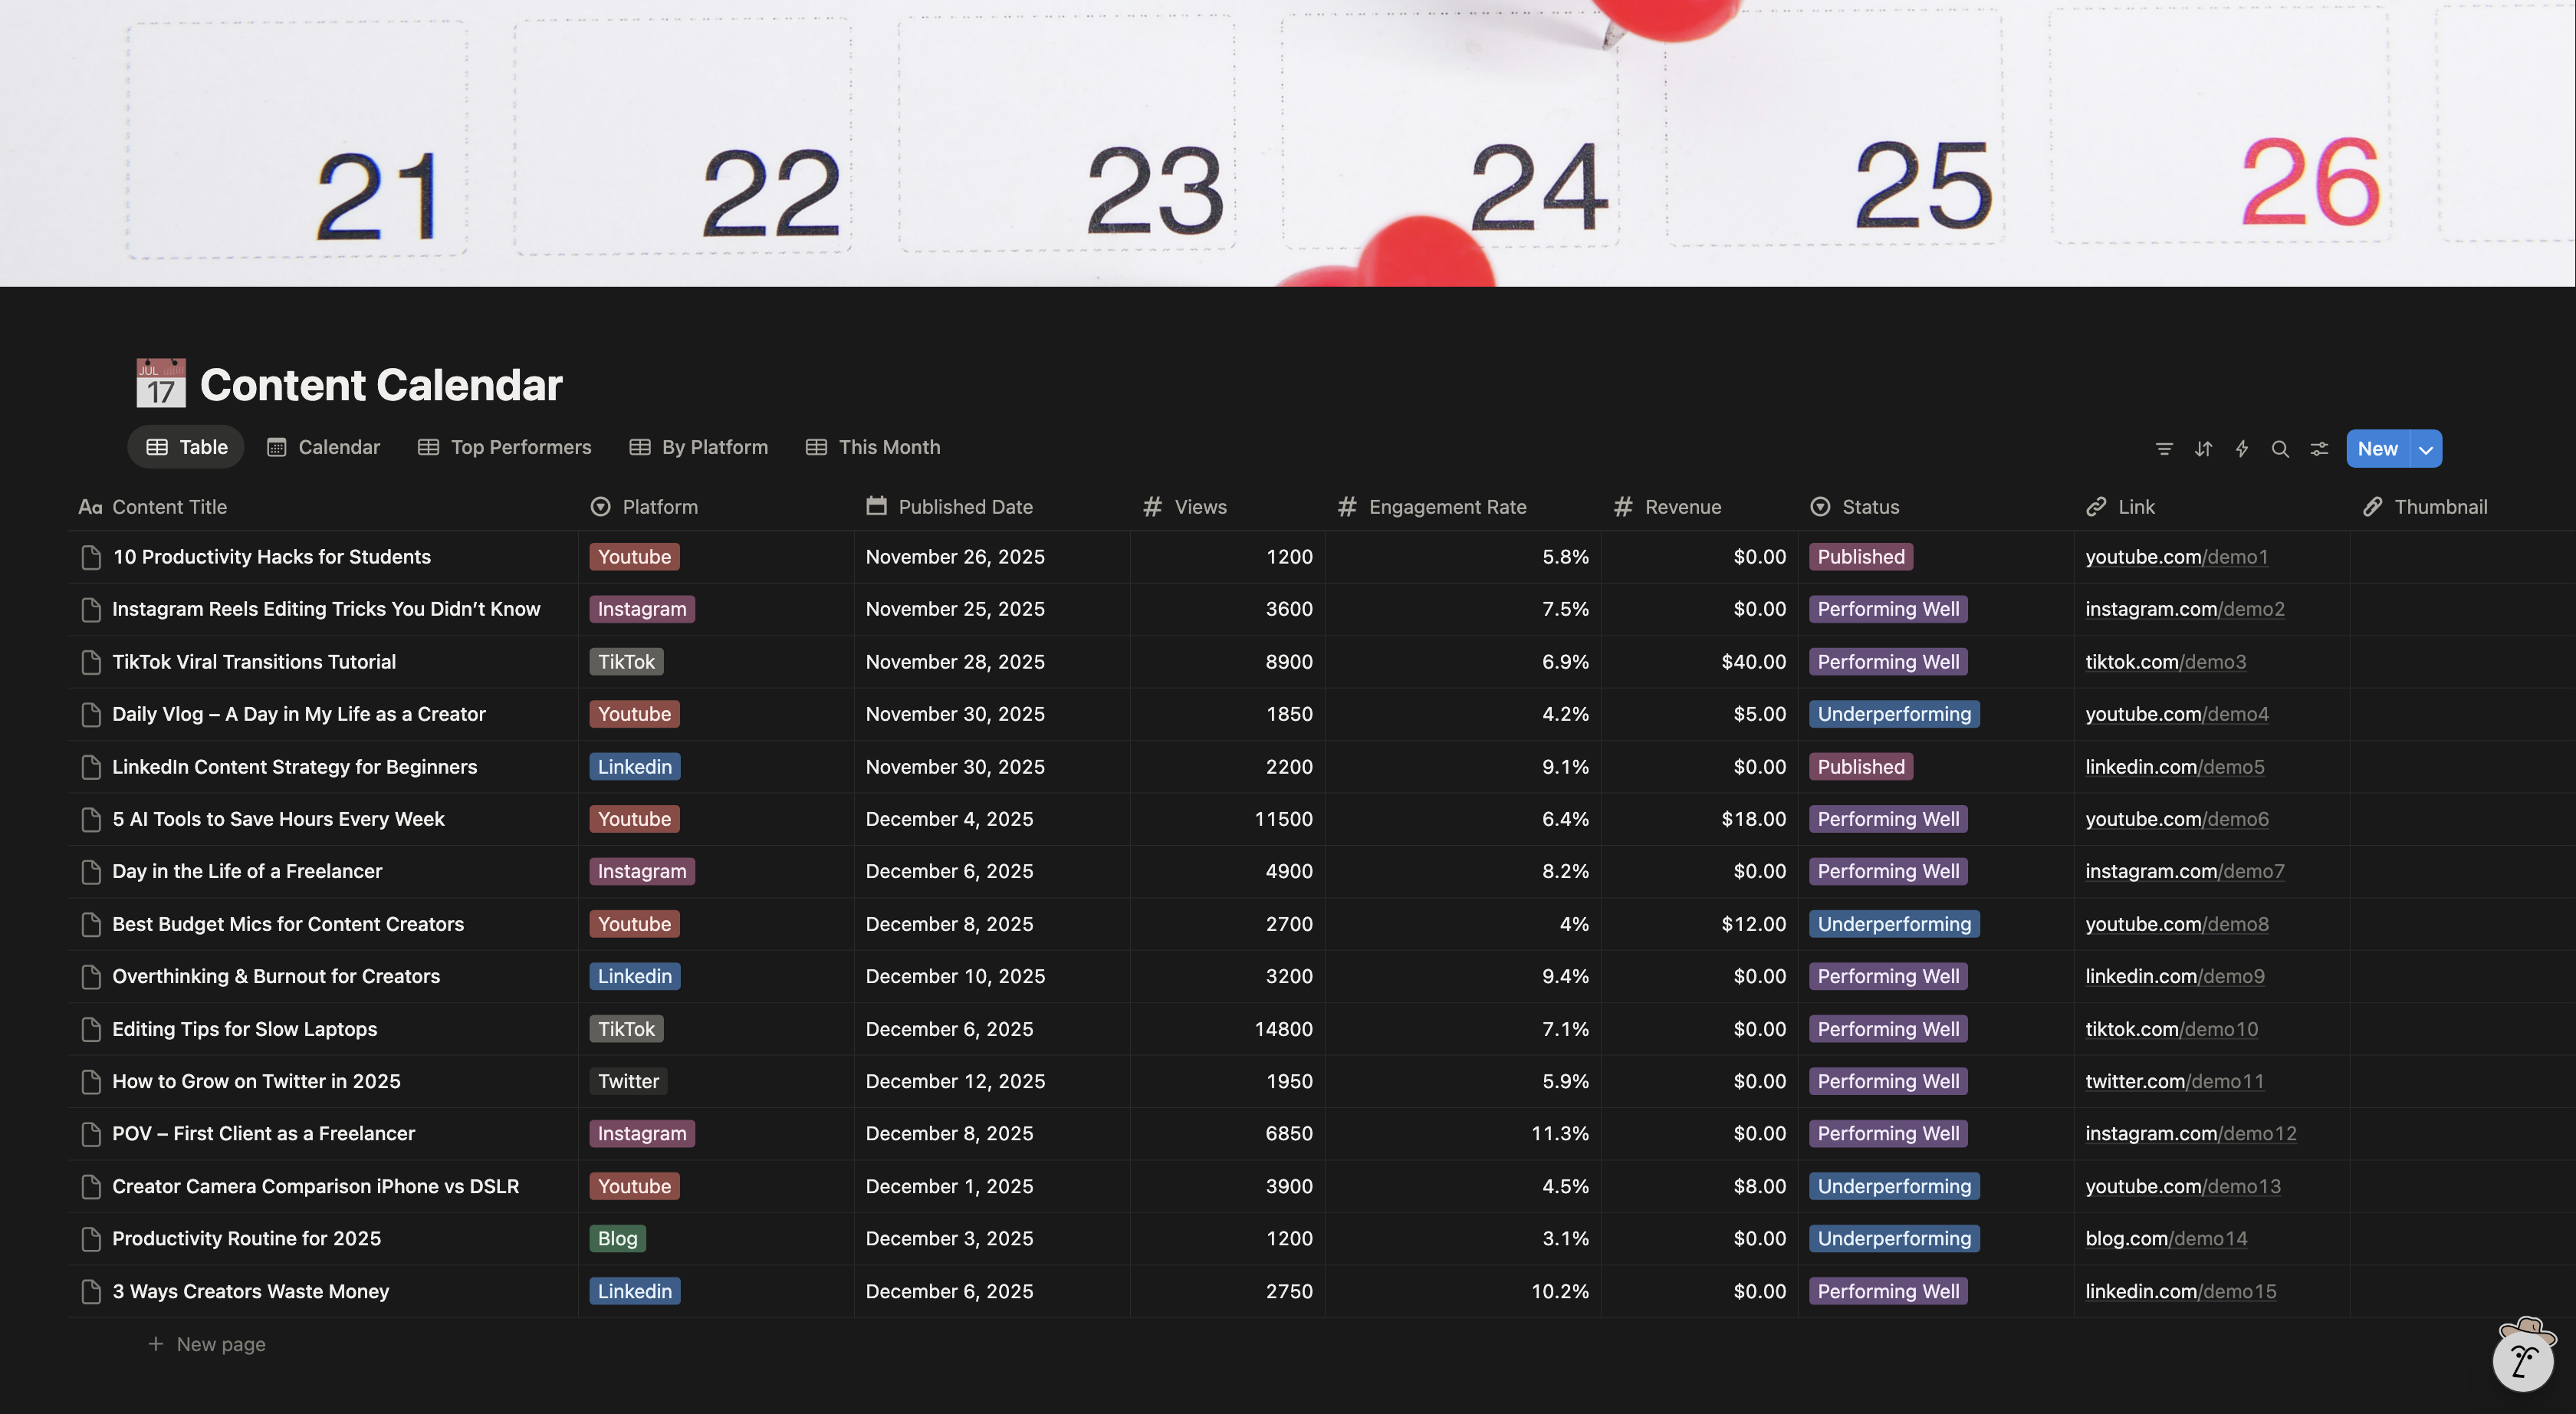Expand the New button dropdown arrow
The height and width of the screenshot is (1414, 2576).
[2426, 449]
